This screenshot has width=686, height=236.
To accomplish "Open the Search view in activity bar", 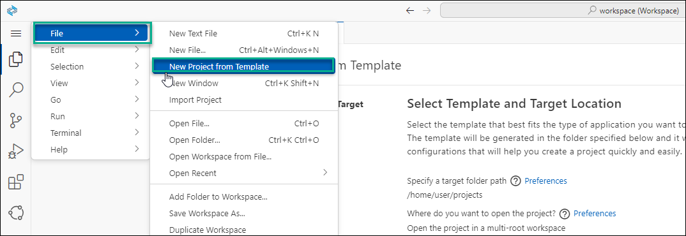I will point(16,89).
